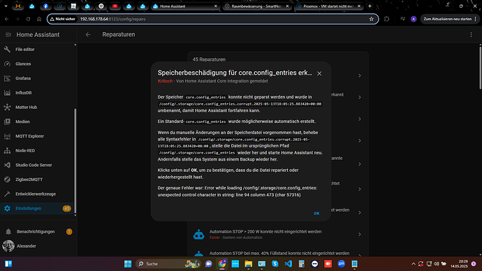This screenshot has width=482, height=271.
Task: Open Medien in sidebar
Action: 37,122
